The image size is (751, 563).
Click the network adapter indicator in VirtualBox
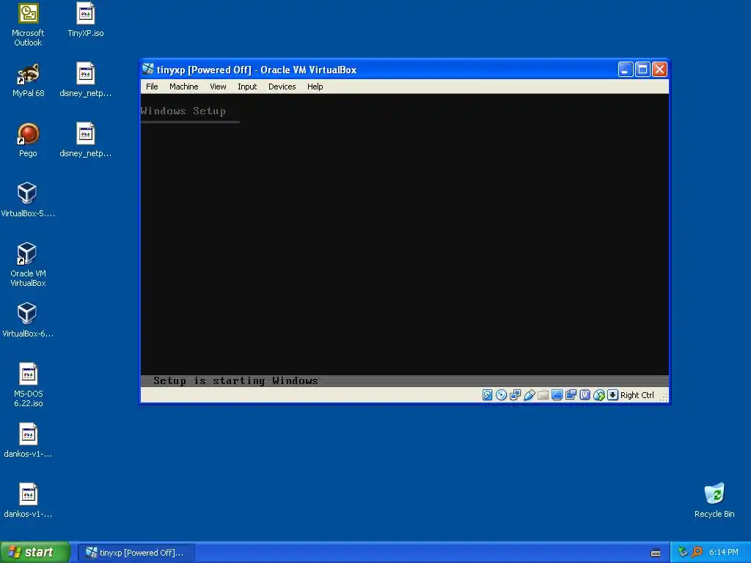[515, 395]
